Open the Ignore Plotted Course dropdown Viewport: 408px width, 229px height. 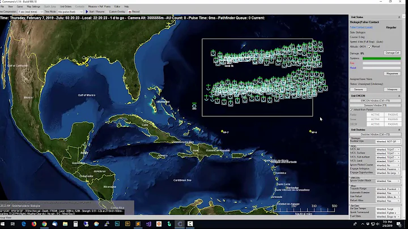(x=388, y=166)
